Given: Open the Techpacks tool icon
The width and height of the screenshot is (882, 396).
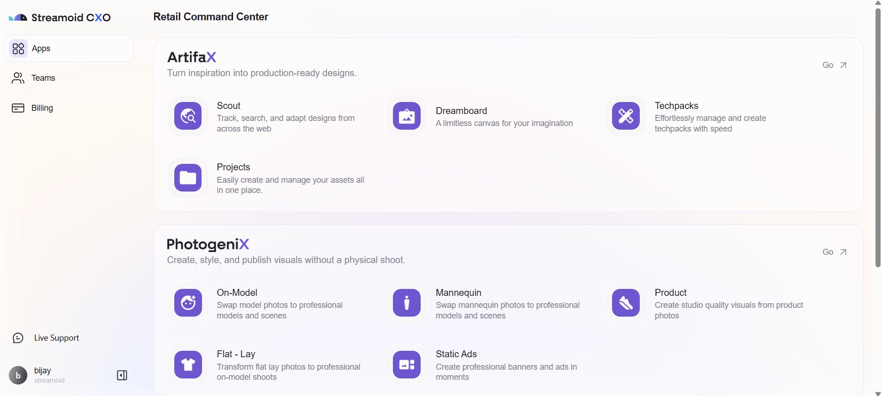Looking at the screenshot, I should (x=626, y=116).
